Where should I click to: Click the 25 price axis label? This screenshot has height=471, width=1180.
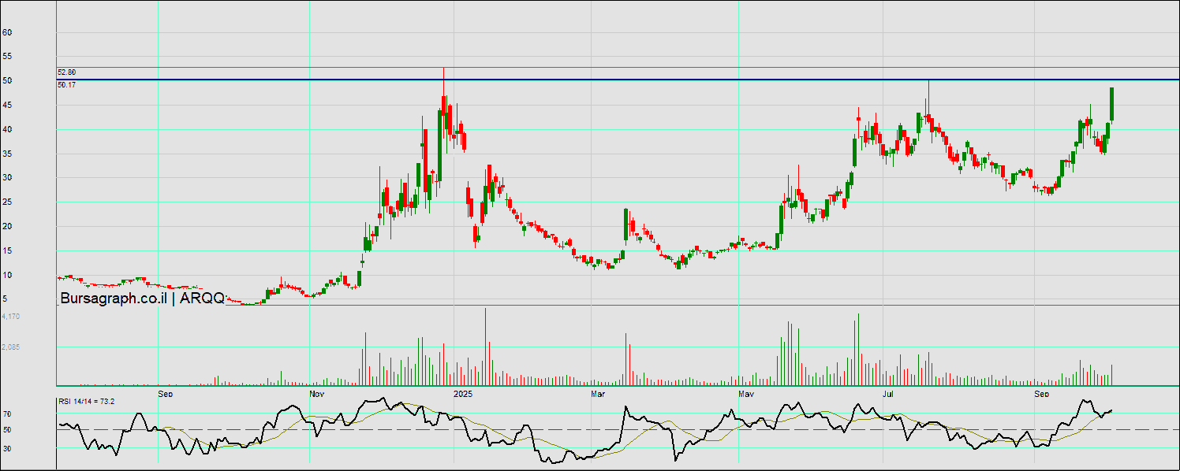(x=7, y=202)
